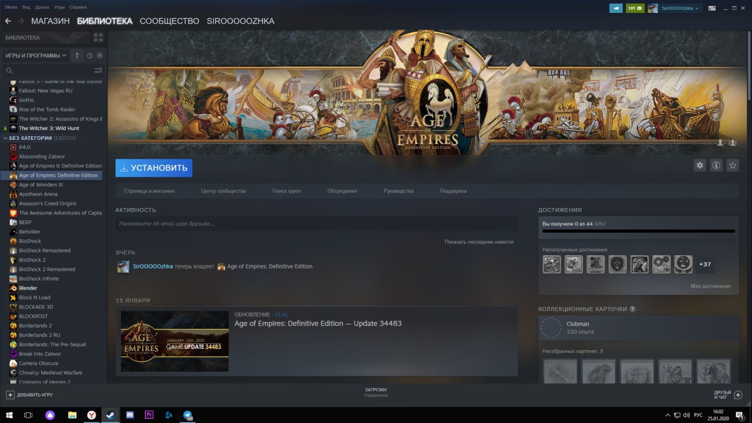Image resolution: width=752 pixels, height=423 pixels.
Task: Open advanced filters icon in search bar
Action: tap(98, 70)
